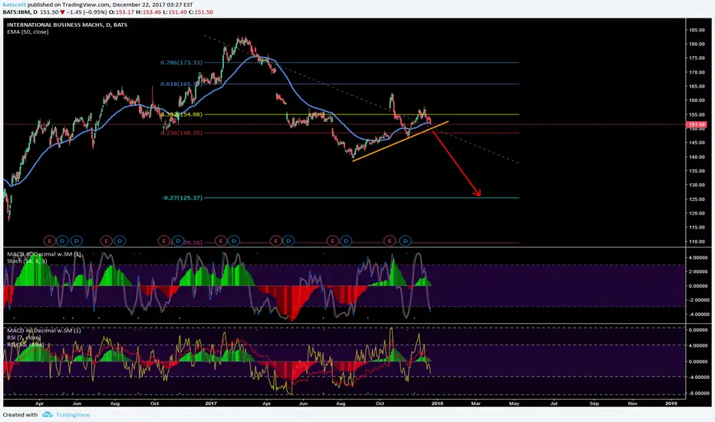Click MACD 4C Decimal legend in the Stoch pane
The width and height of the screenshot is (715, 422).
(44, 254)
